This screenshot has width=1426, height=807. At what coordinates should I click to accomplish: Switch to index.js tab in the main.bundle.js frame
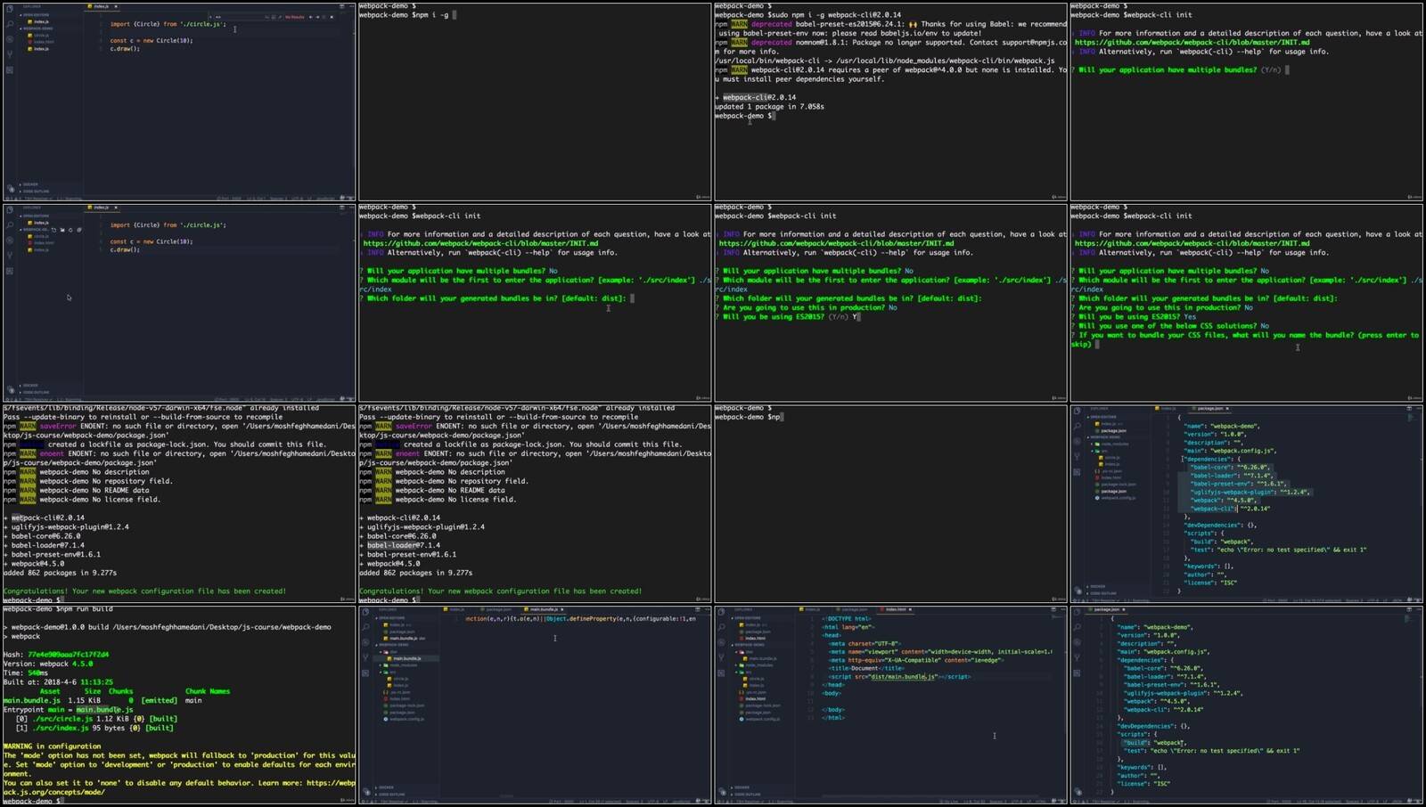coord(455,609)
